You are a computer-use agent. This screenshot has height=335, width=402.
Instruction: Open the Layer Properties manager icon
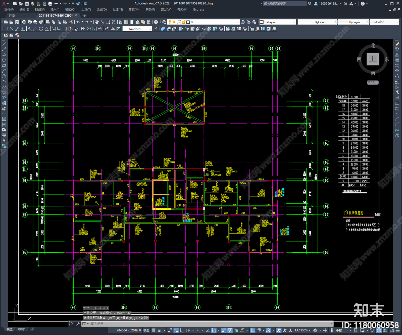click(164, 22)
